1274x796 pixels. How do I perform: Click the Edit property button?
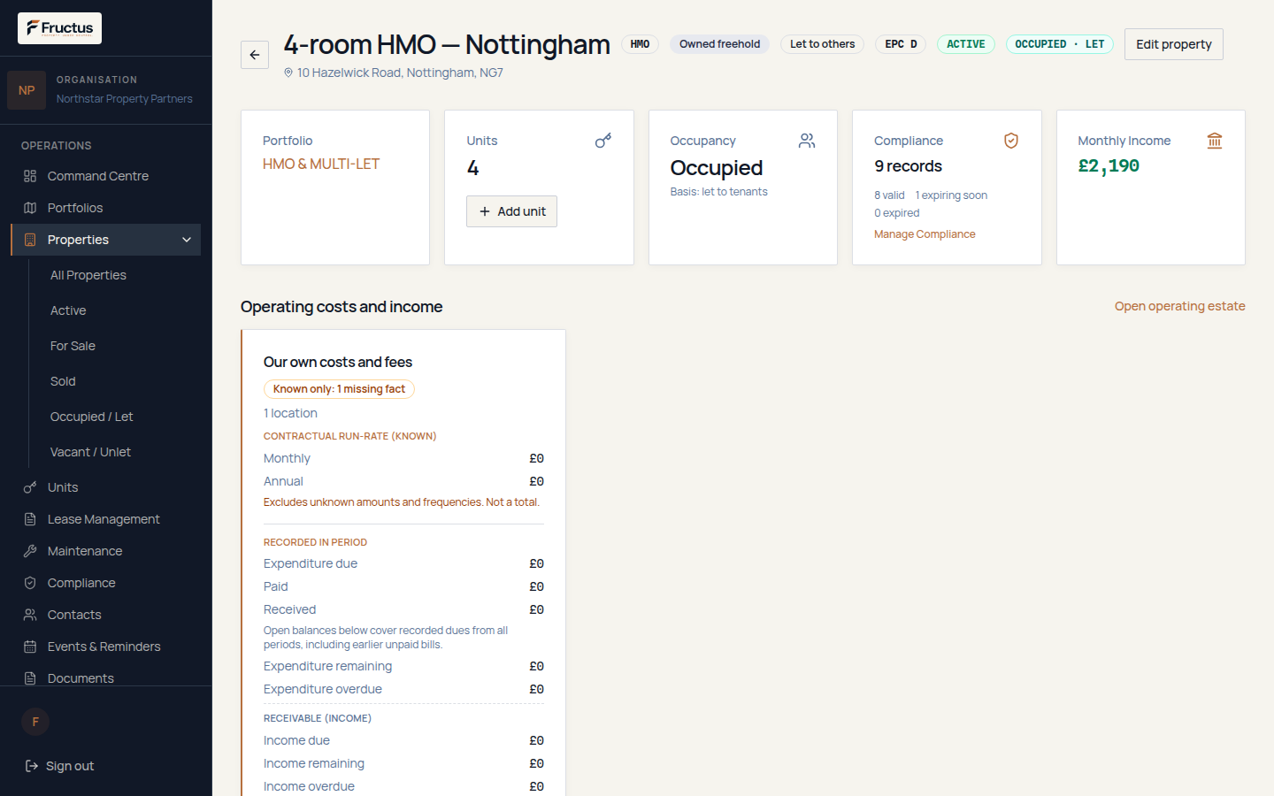[x=1174, y=44]
